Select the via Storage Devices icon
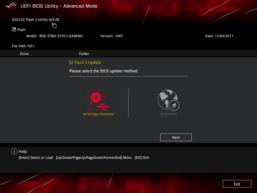The image size is (257, 193). [x=98, y=100]
